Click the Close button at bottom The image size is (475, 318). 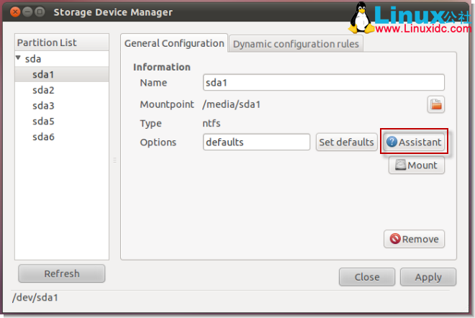coord(367,277)
